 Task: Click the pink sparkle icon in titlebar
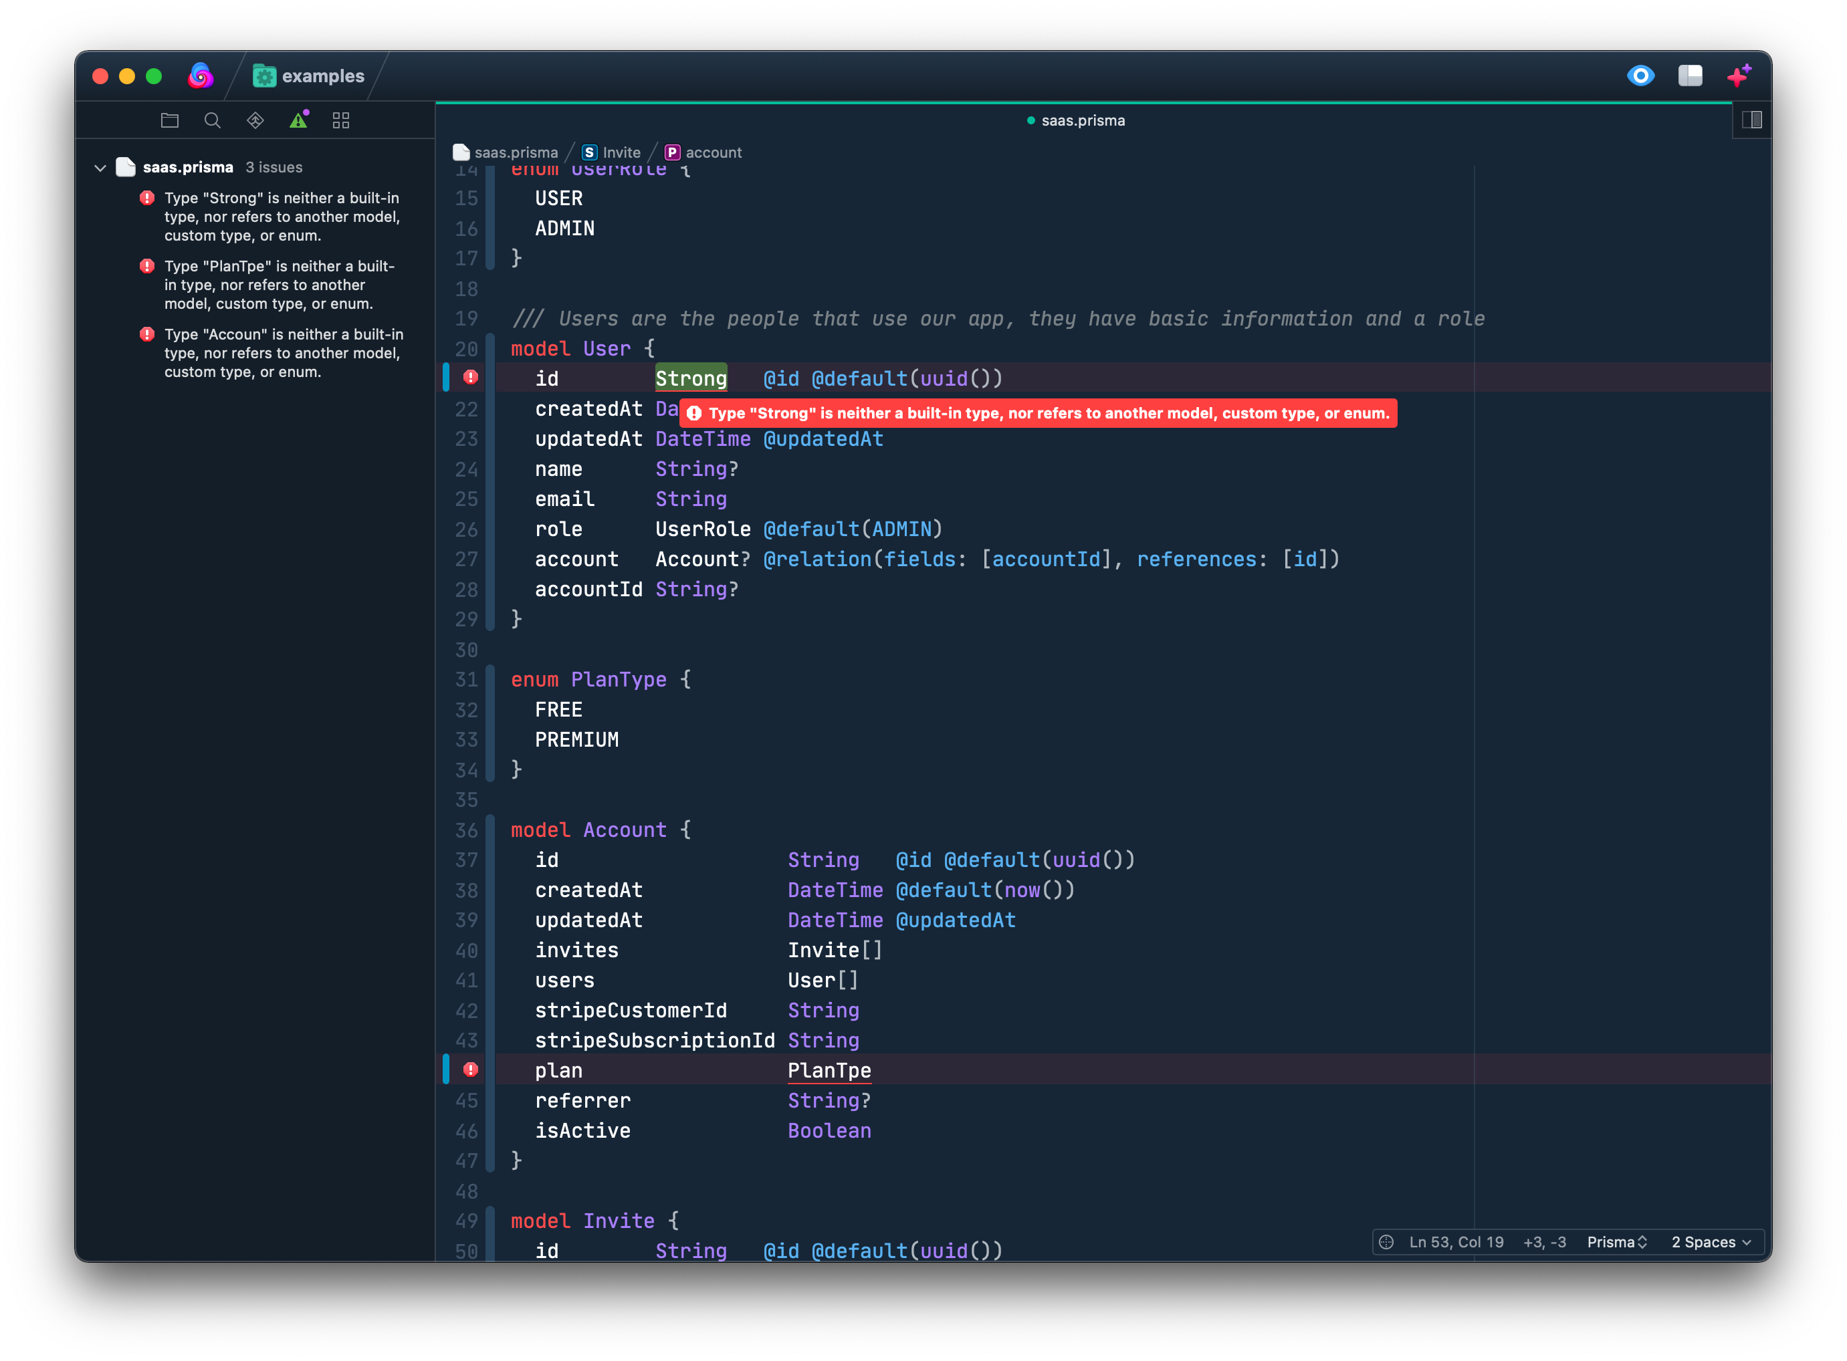coord(1739,76)
